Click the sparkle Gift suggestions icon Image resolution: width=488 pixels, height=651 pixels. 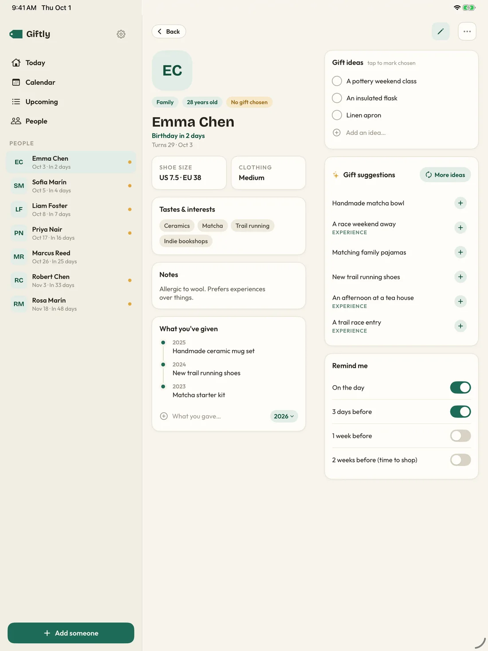pos(336,175)
